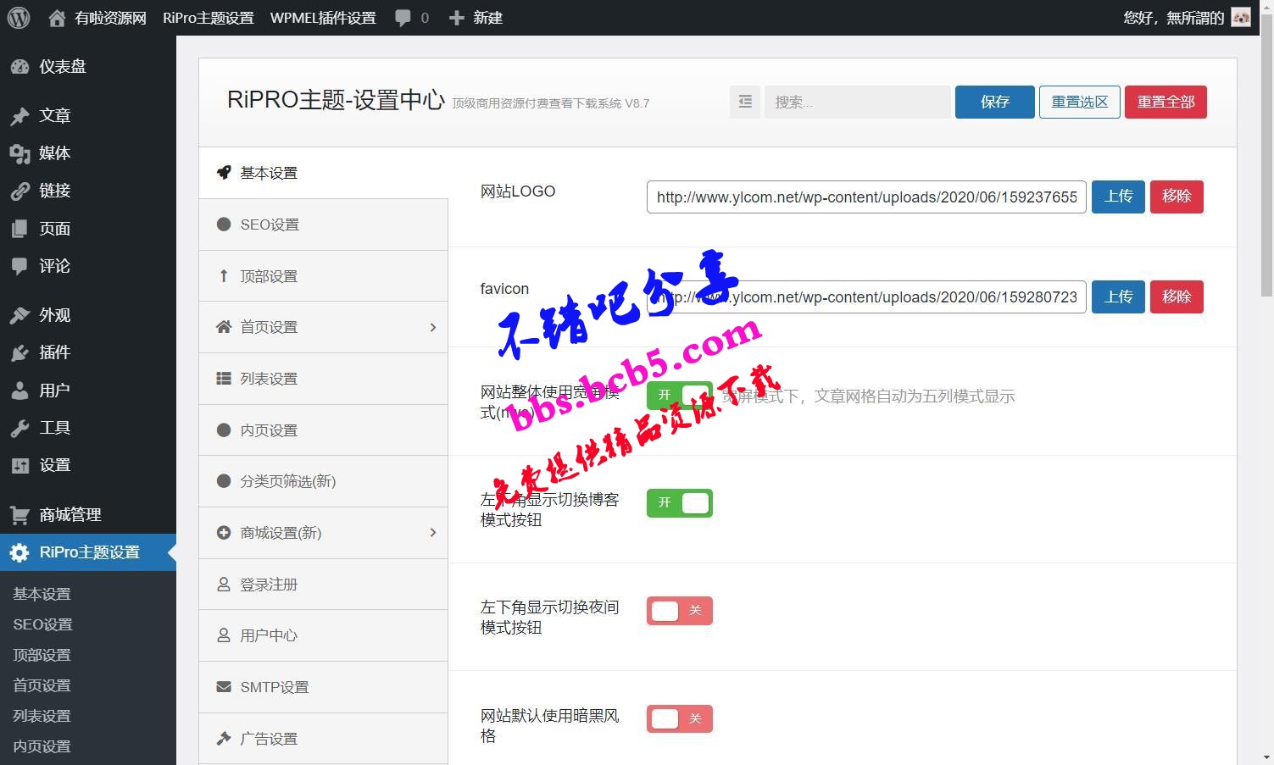Click the favicon URL input field
This screenshot has height=765, width=1274.
coord(866,297)
